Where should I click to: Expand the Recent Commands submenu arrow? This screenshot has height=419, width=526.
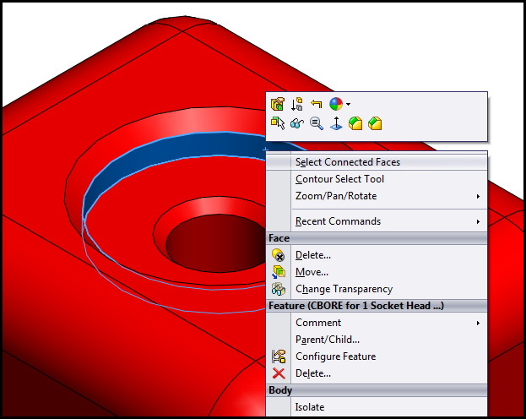coord(478,221)
